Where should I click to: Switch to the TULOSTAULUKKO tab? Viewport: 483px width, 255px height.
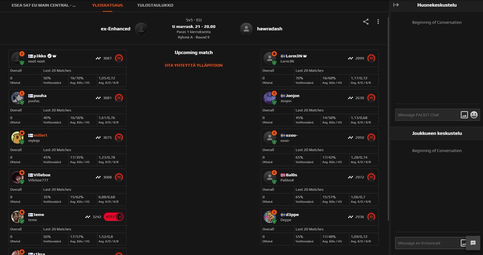click(155, 5)
